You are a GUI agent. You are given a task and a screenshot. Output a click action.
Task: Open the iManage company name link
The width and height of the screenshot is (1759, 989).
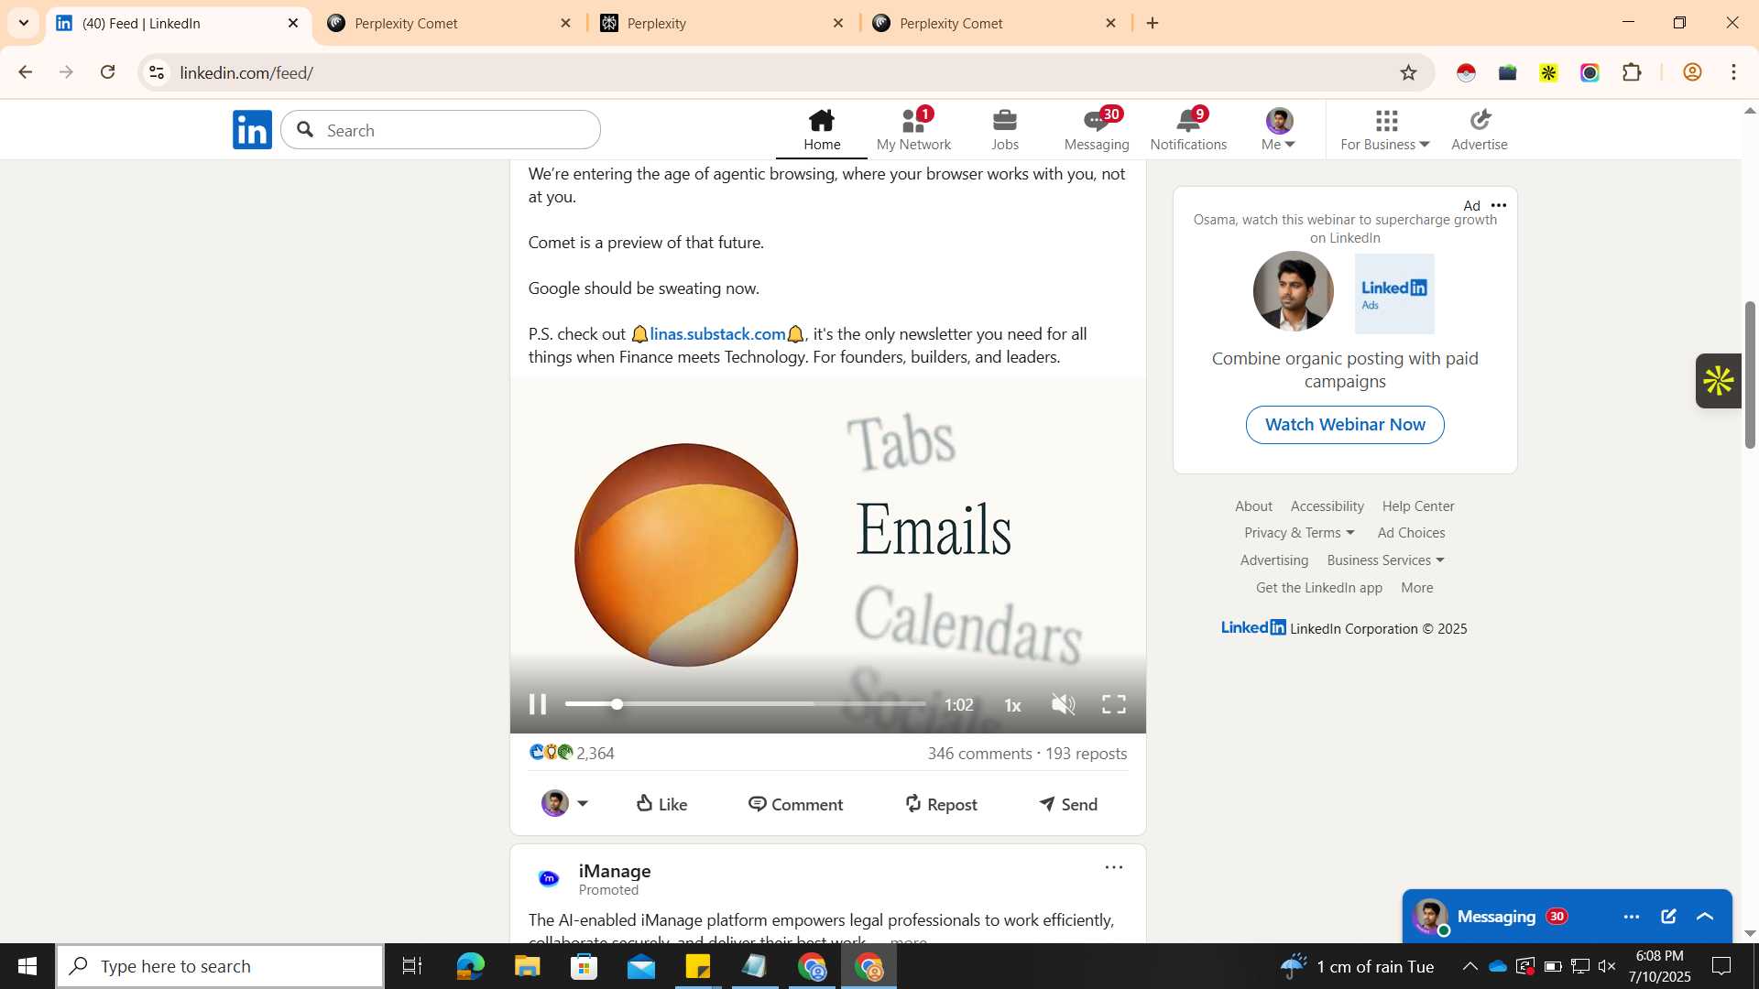click(x=615, y=871)
